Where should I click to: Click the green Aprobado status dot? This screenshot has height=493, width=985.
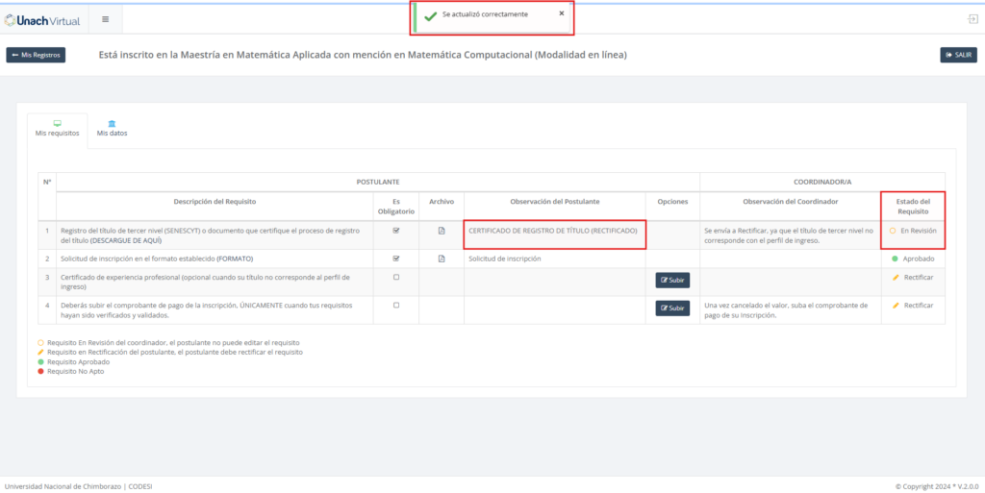pos(895,259)
